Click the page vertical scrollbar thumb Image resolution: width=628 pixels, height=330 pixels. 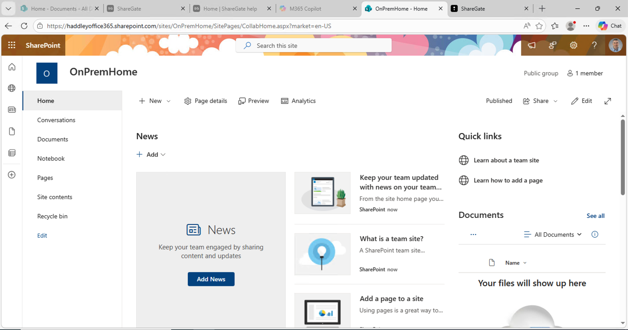point(623,157)
